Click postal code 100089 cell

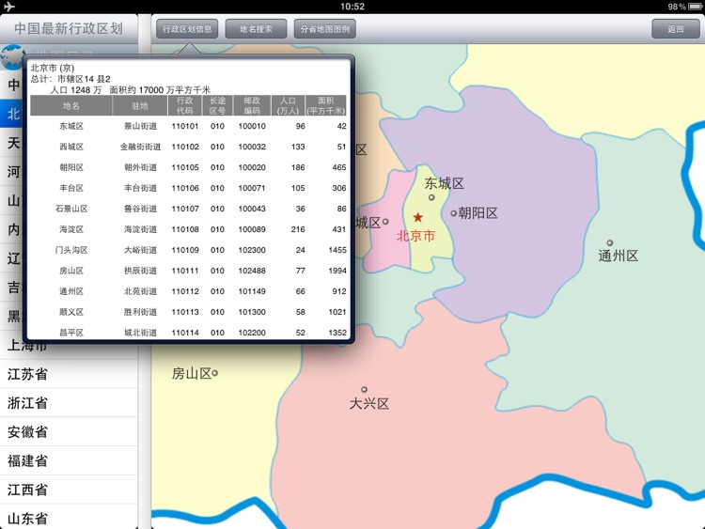(252, 229)
